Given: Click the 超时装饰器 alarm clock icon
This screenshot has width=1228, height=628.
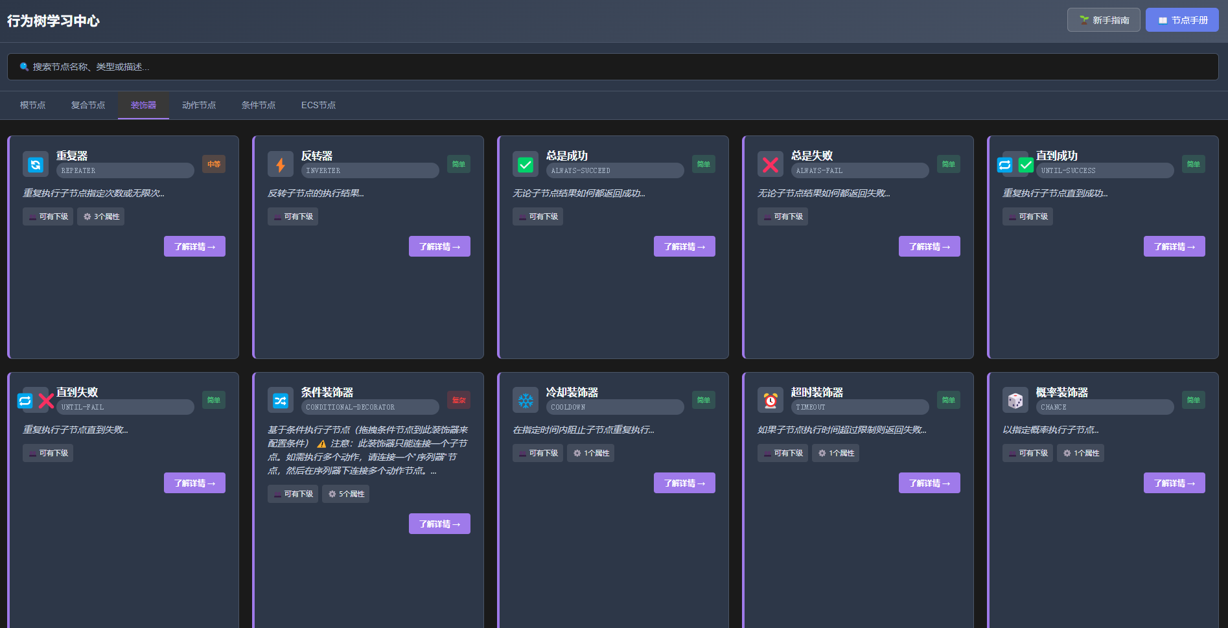Looking at the screenshot, I should (x=770, y=401).
